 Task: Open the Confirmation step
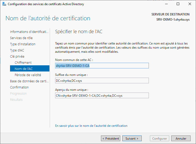(x=19, y=87)
